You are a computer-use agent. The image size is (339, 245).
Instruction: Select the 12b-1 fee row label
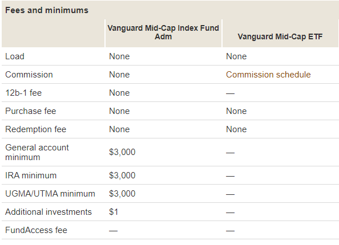(x=23, y=93)
